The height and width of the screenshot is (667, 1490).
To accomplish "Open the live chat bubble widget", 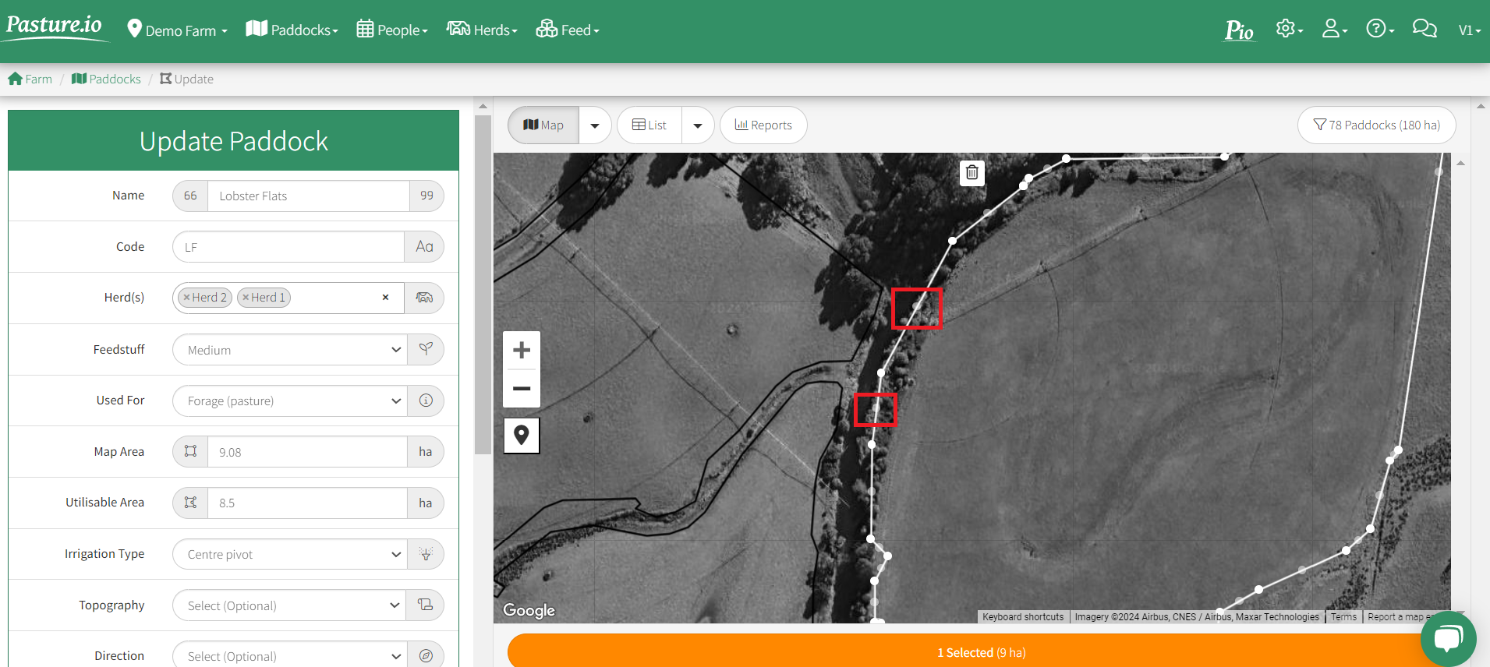I will 1447,639.
